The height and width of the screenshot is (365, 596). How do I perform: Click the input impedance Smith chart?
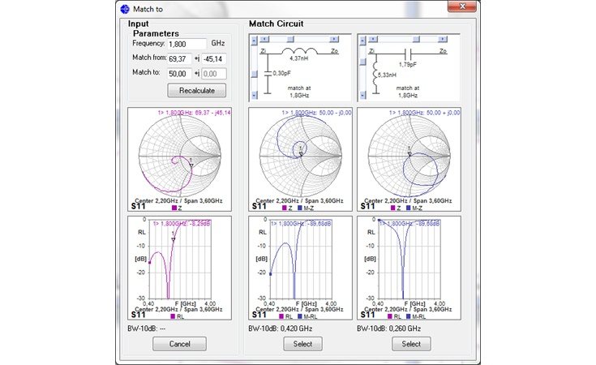pos(179,159)
